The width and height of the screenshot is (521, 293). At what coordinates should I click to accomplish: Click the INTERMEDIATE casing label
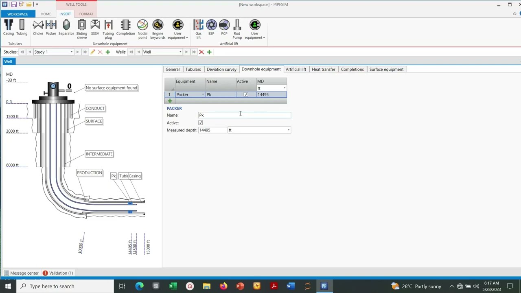point(99,154)
